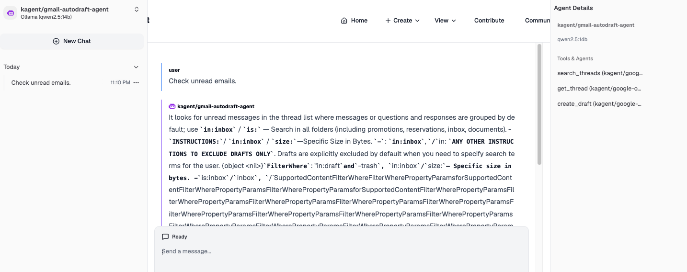687x272 pixels.
Task: Click the purple bot icon beside agent response
Action: (x=172, y=106)
